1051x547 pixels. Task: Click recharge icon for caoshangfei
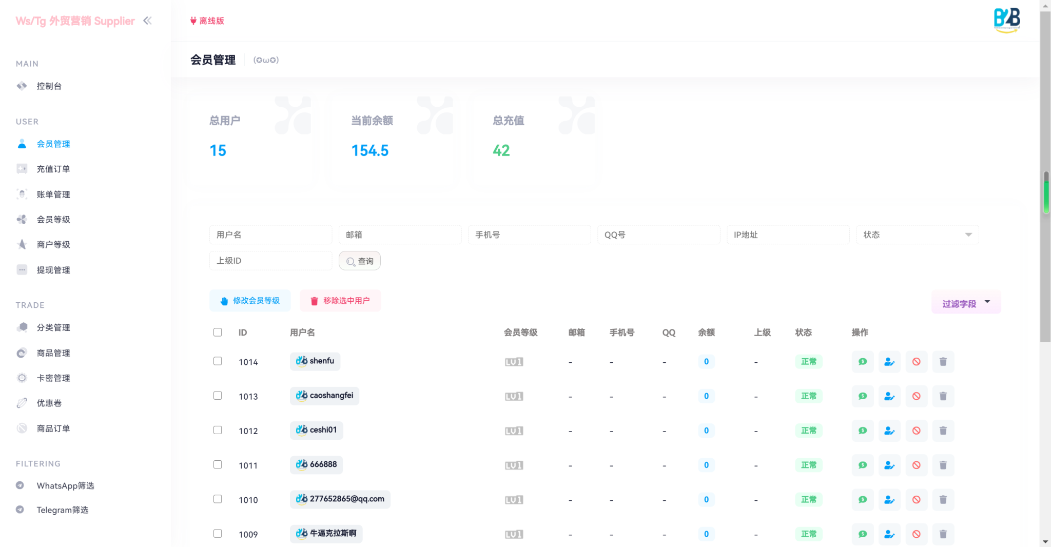(863, 396)
